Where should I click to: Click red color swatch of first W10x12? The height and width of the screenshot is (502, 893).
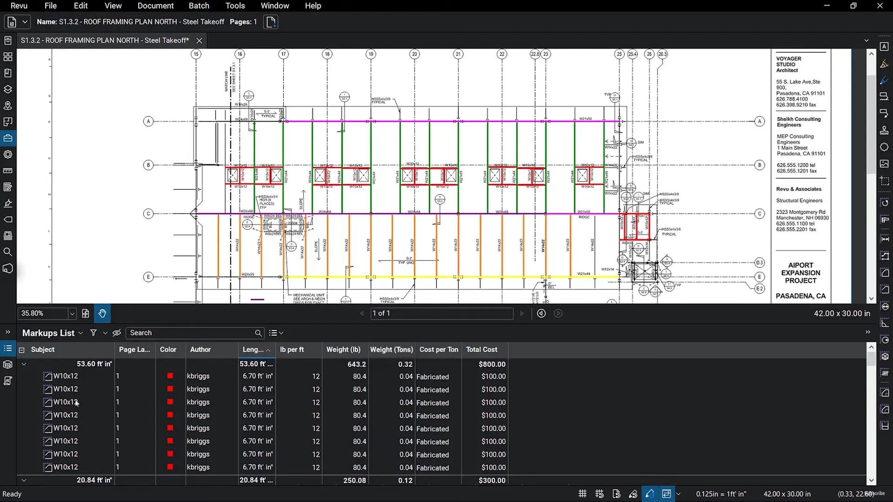[170, 376]
